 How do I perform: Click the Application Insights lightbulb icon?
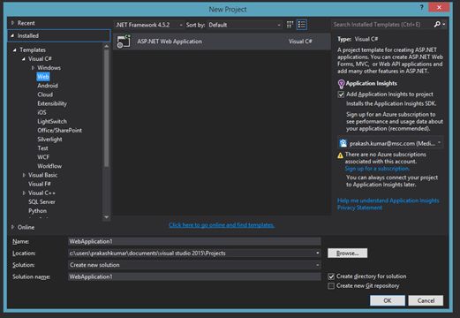341,84
